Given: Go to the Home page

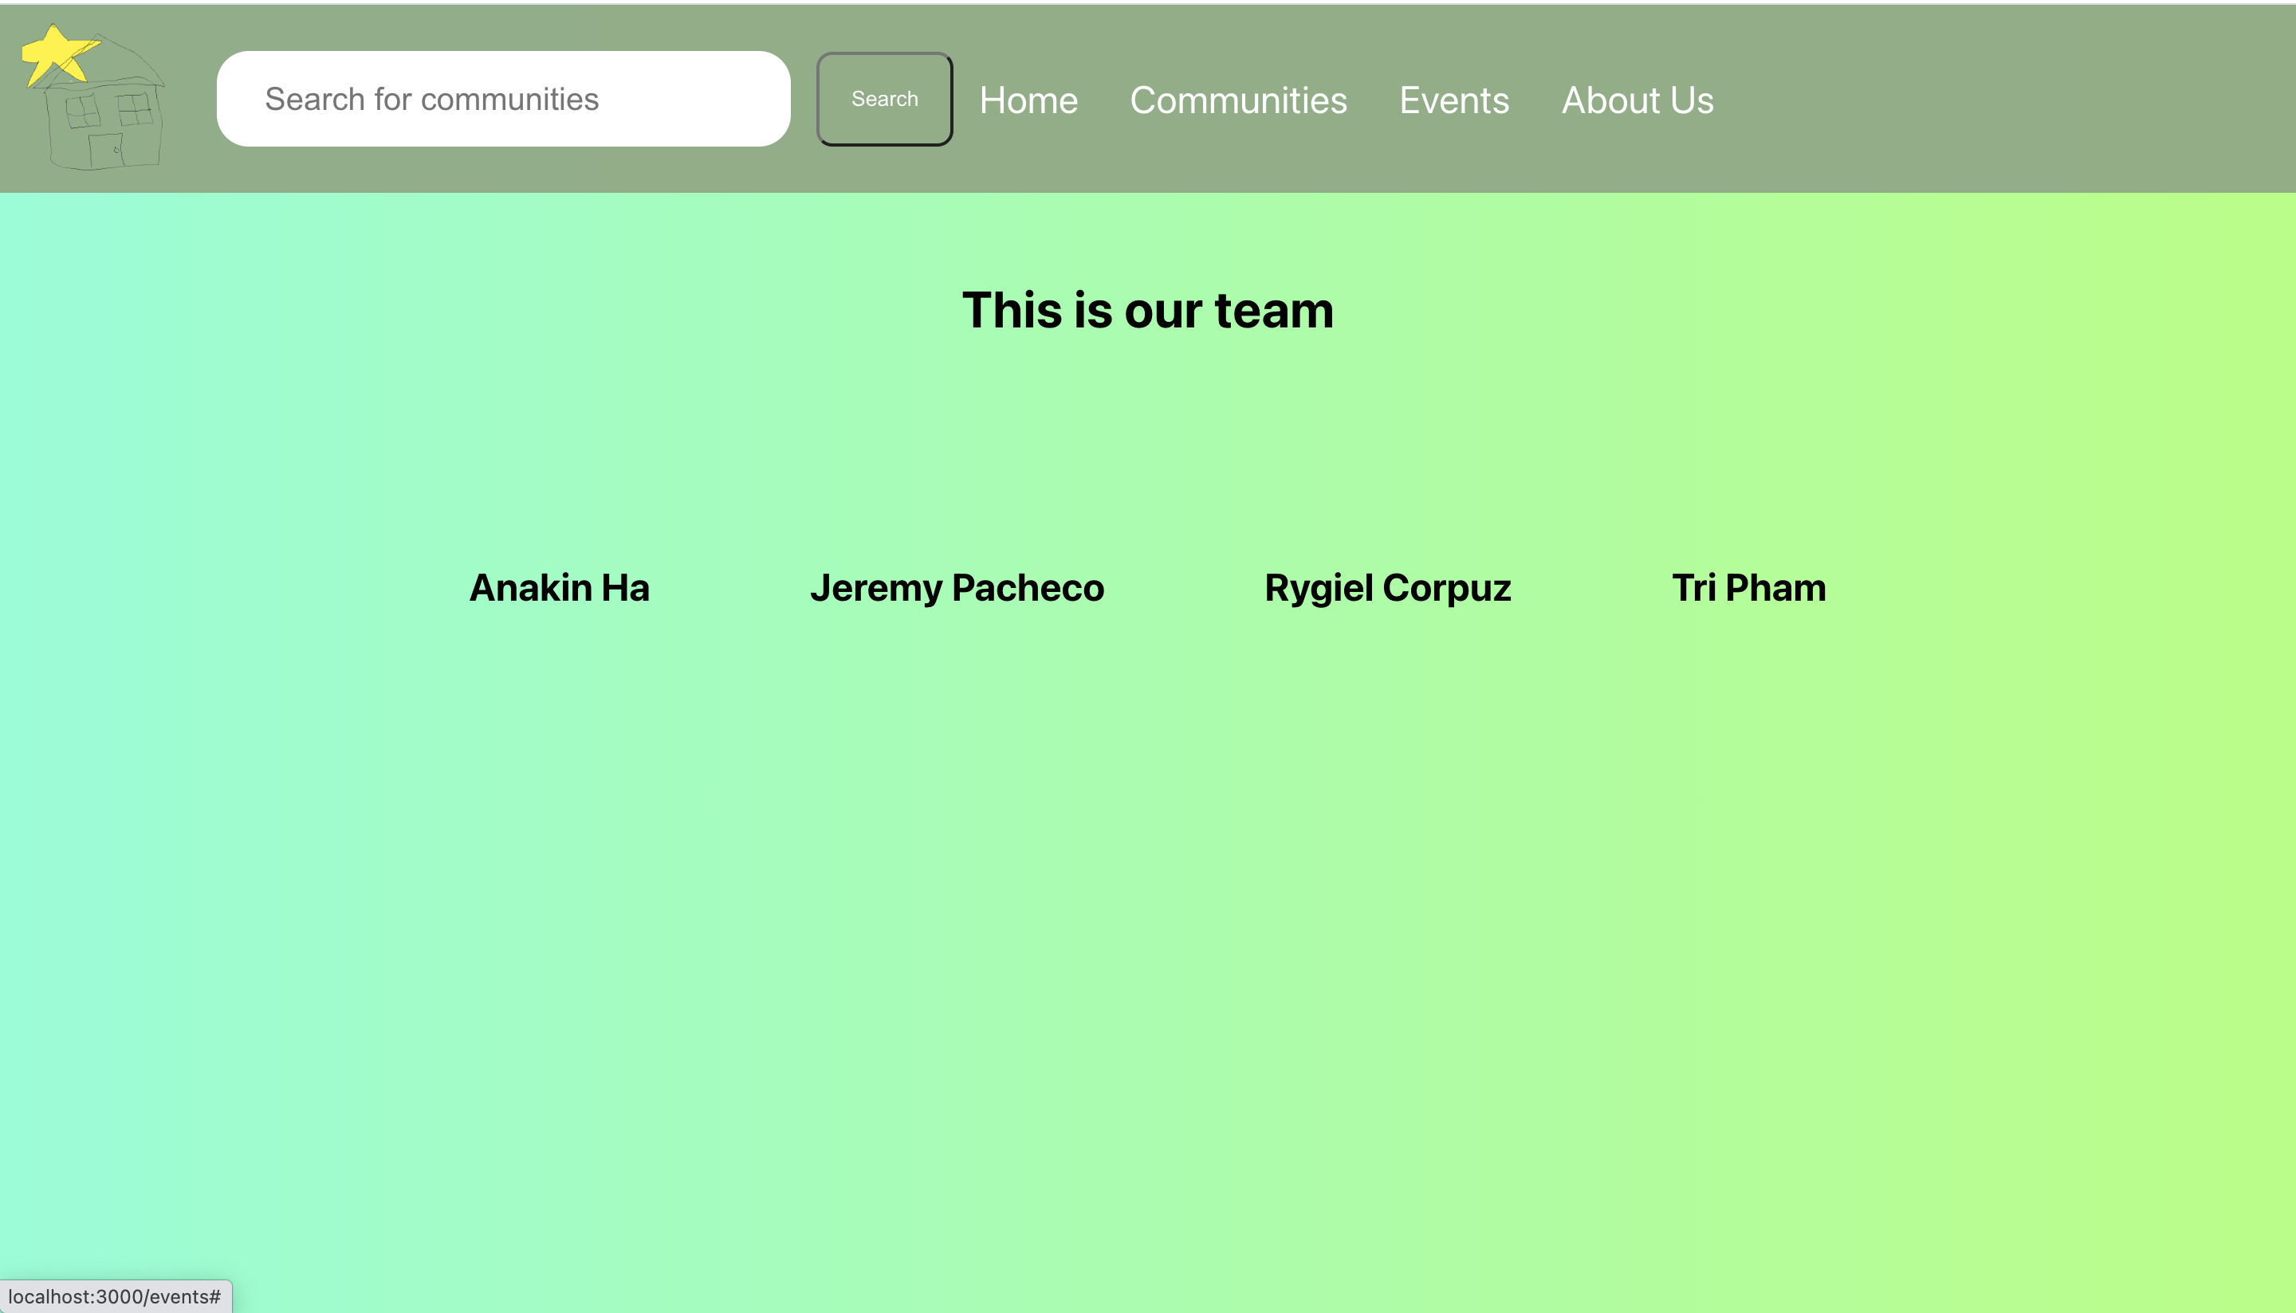Looking at the screenshot, I should click(1028, 100).
